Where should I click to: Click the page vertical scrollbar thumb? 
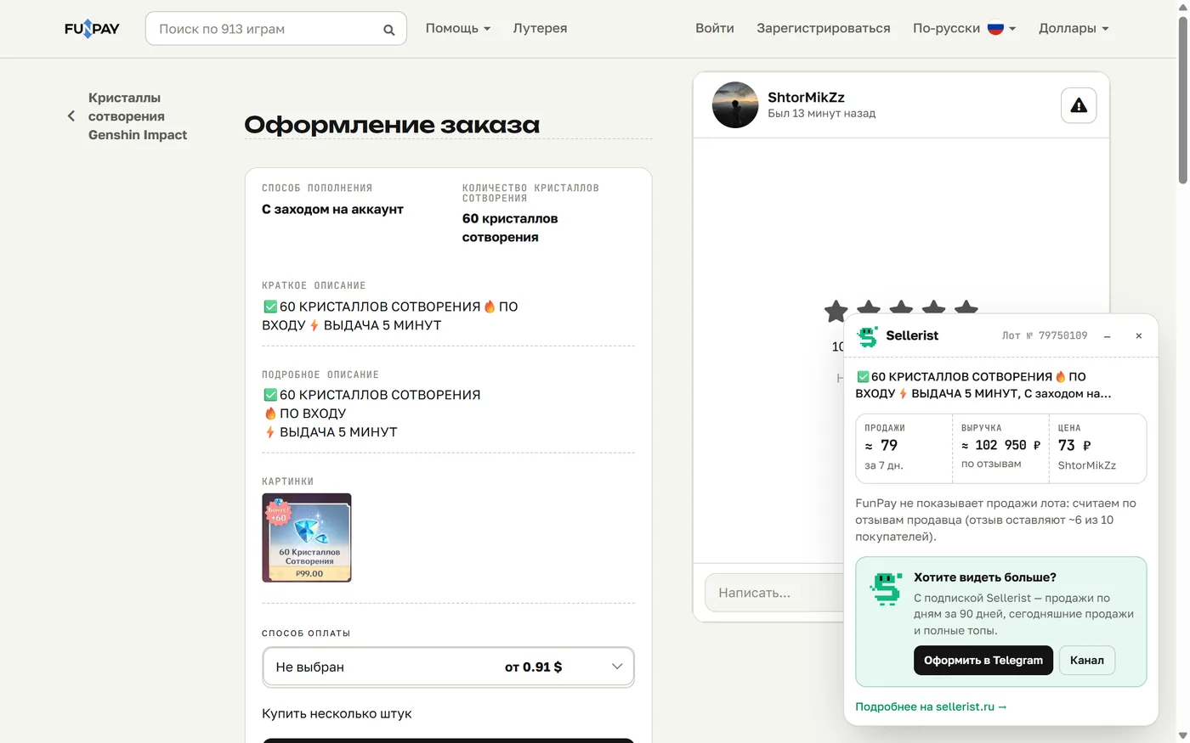tap(1182, 99)
